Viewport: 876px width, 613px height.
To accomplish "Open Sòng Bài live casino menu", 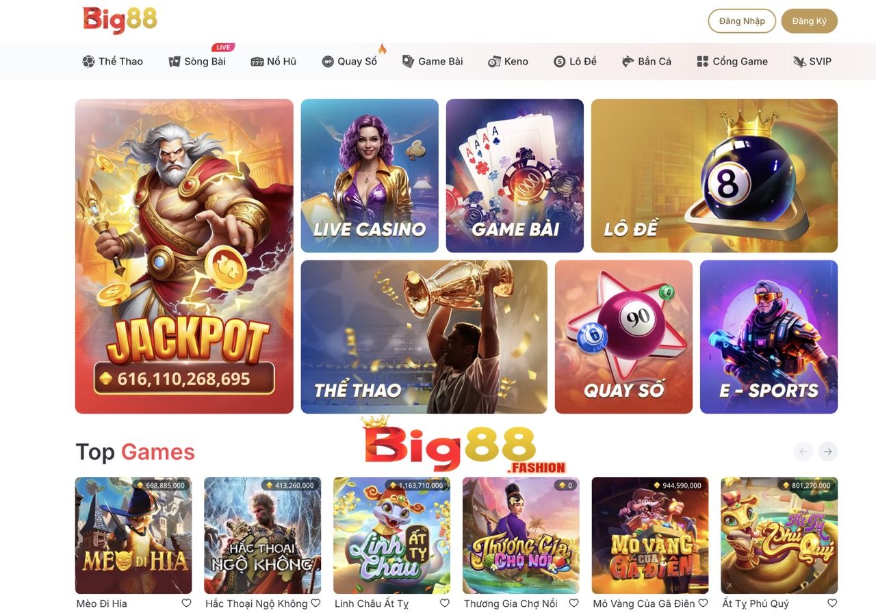I will coord(197,62).
